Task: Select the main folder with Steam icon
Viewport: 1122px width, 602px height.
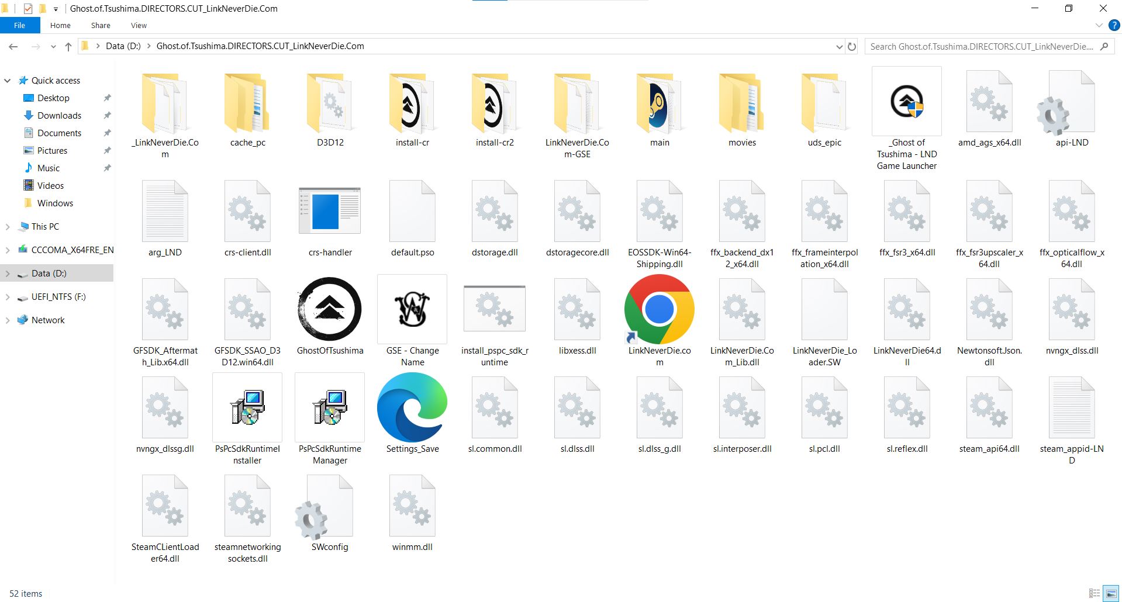Action: tap(659, 103)
